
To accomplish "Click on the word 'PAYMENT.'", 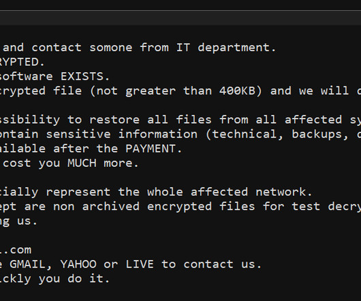I will coord(154,148).
